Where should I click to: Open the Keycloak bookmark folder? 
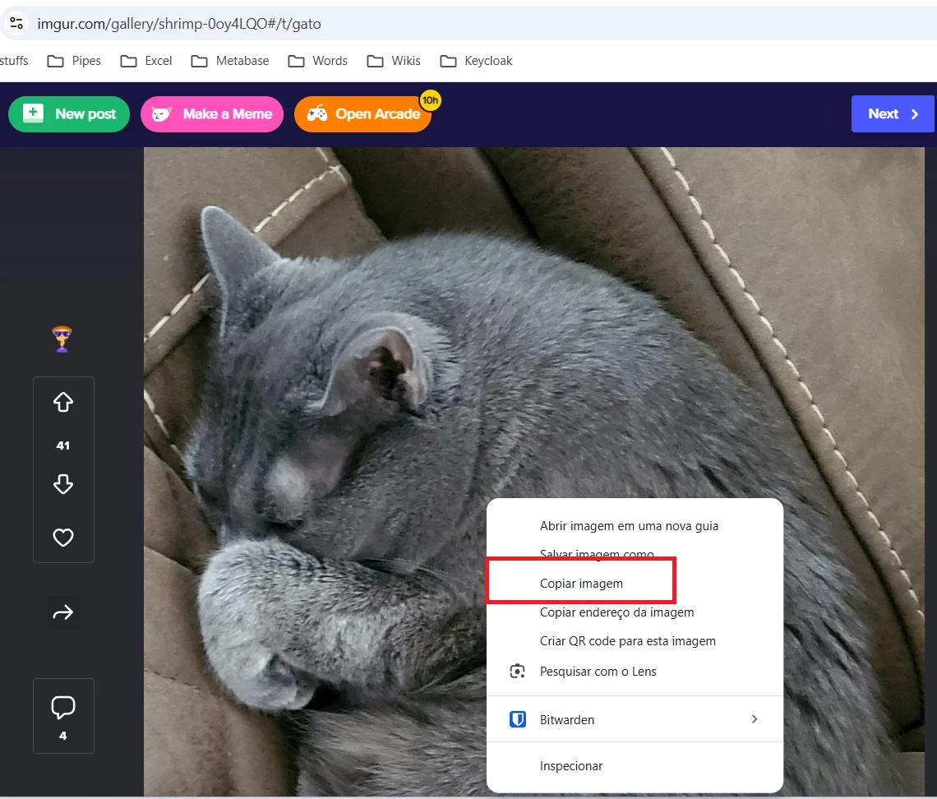(476, 61)
